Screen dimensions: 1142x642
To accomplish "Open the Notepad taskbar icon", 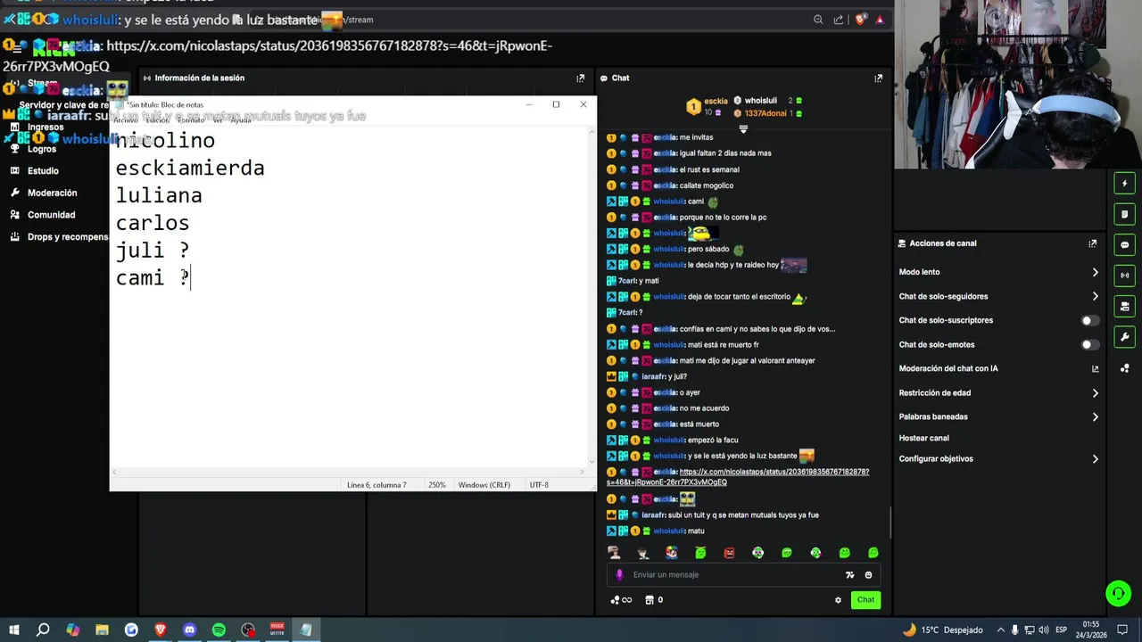I will [x=306, y=630].
